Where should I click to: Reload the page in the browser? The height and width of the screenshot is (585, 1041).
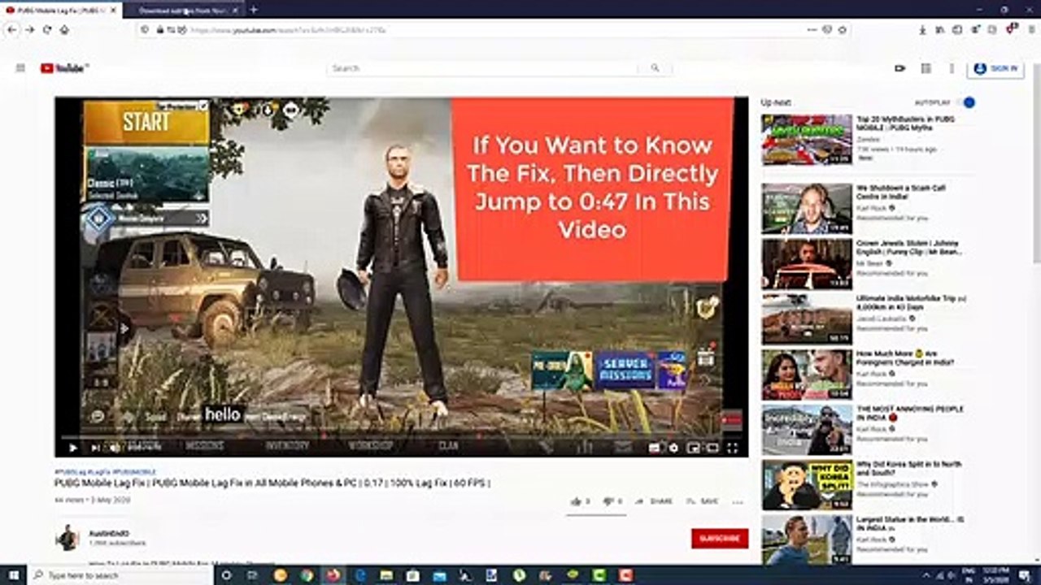pos(47,29)
